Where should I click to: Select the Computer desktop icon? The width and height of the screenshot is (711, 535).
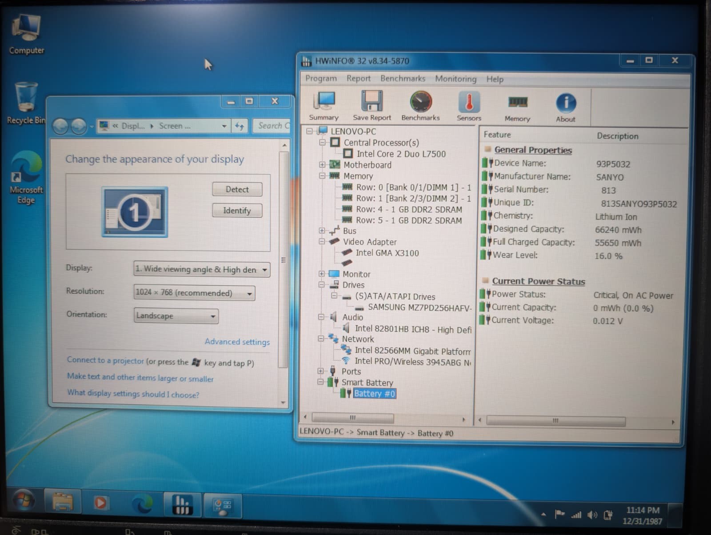point(27,34)
